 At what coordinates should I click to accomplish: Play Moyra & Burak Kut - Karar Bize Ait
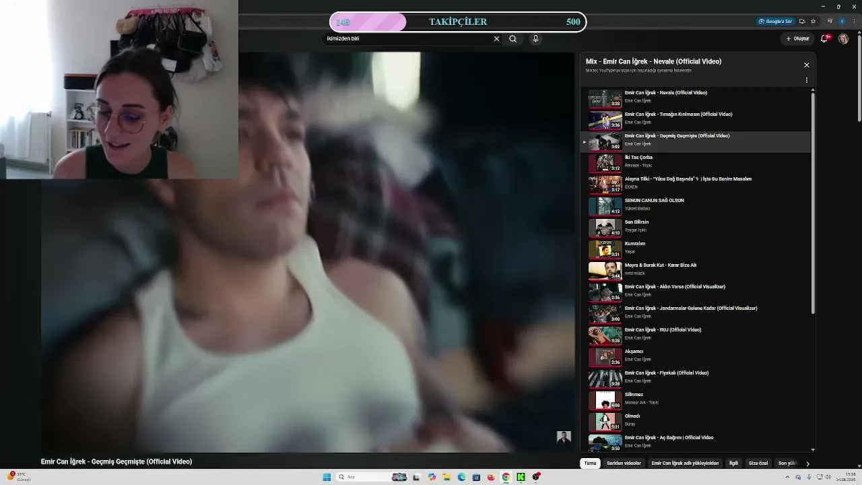696,271
